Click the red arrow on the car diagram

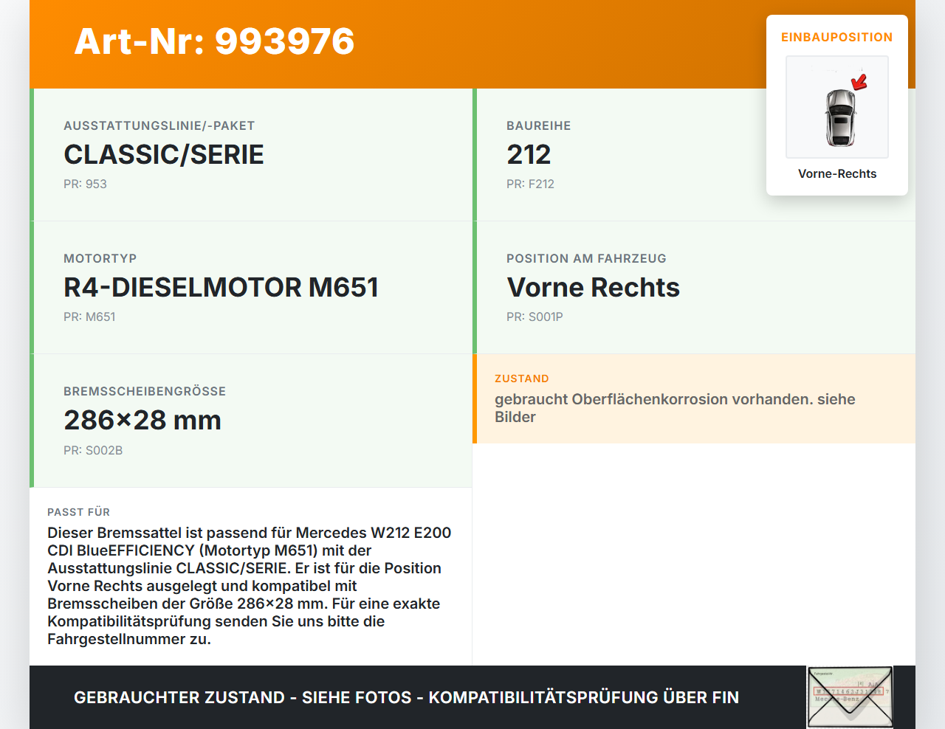pos(859,82)
